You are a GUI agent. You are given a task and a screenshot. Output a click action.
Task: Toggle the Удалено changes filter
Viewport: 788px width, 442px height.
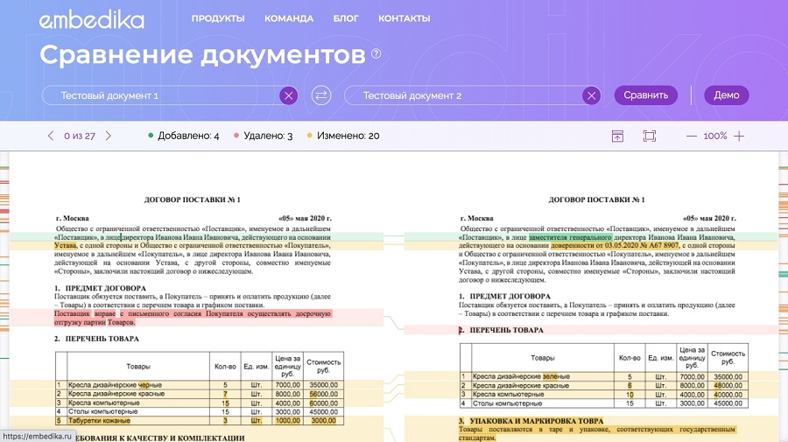coord(262,136)
